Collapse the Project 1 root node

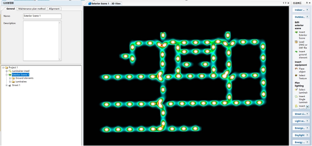click(3, 67)
